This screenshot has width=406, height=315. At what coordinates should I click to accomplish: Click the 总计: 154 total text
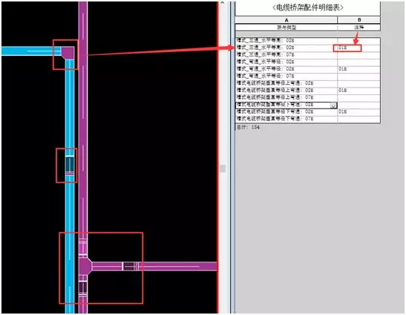(248, 127)
